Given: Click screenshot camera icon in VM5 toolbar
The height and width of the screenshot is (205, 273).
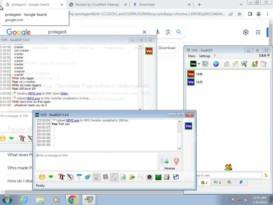Looking at the screenshot, I should pos(149,177).
